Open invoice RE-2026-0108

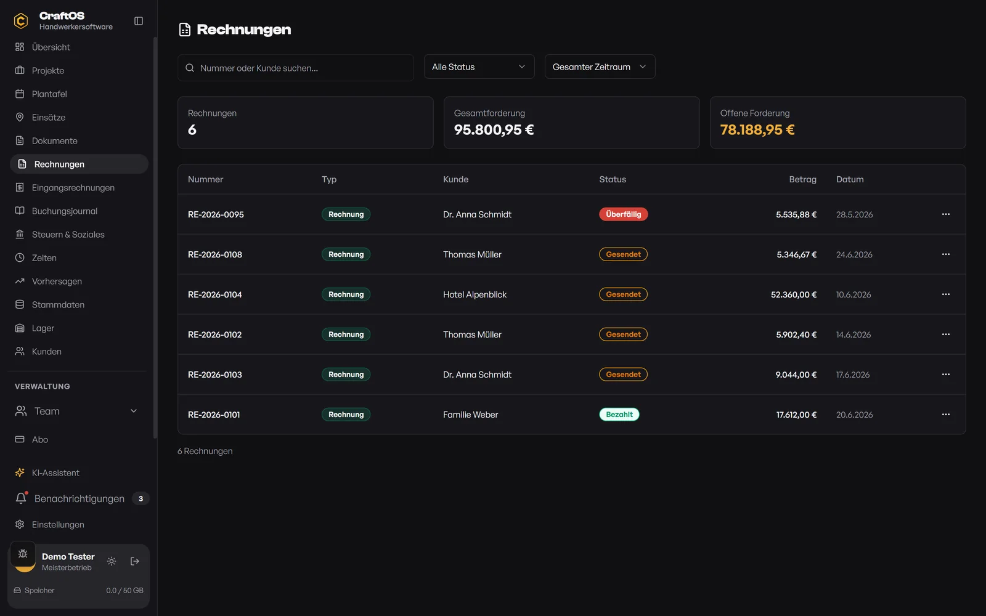tap(215, 254)
